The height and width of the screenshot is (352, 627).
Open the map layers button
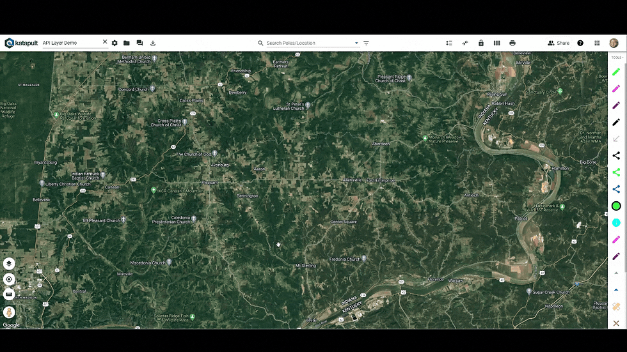click(9, 263)
